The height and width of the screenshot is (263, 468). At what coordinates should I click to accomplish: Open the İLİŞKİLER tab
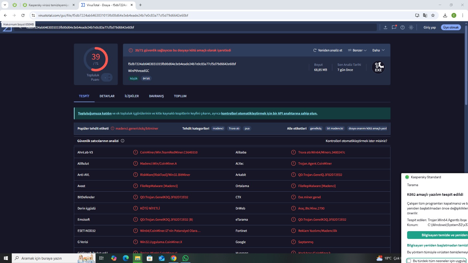(x=132, y=96)
